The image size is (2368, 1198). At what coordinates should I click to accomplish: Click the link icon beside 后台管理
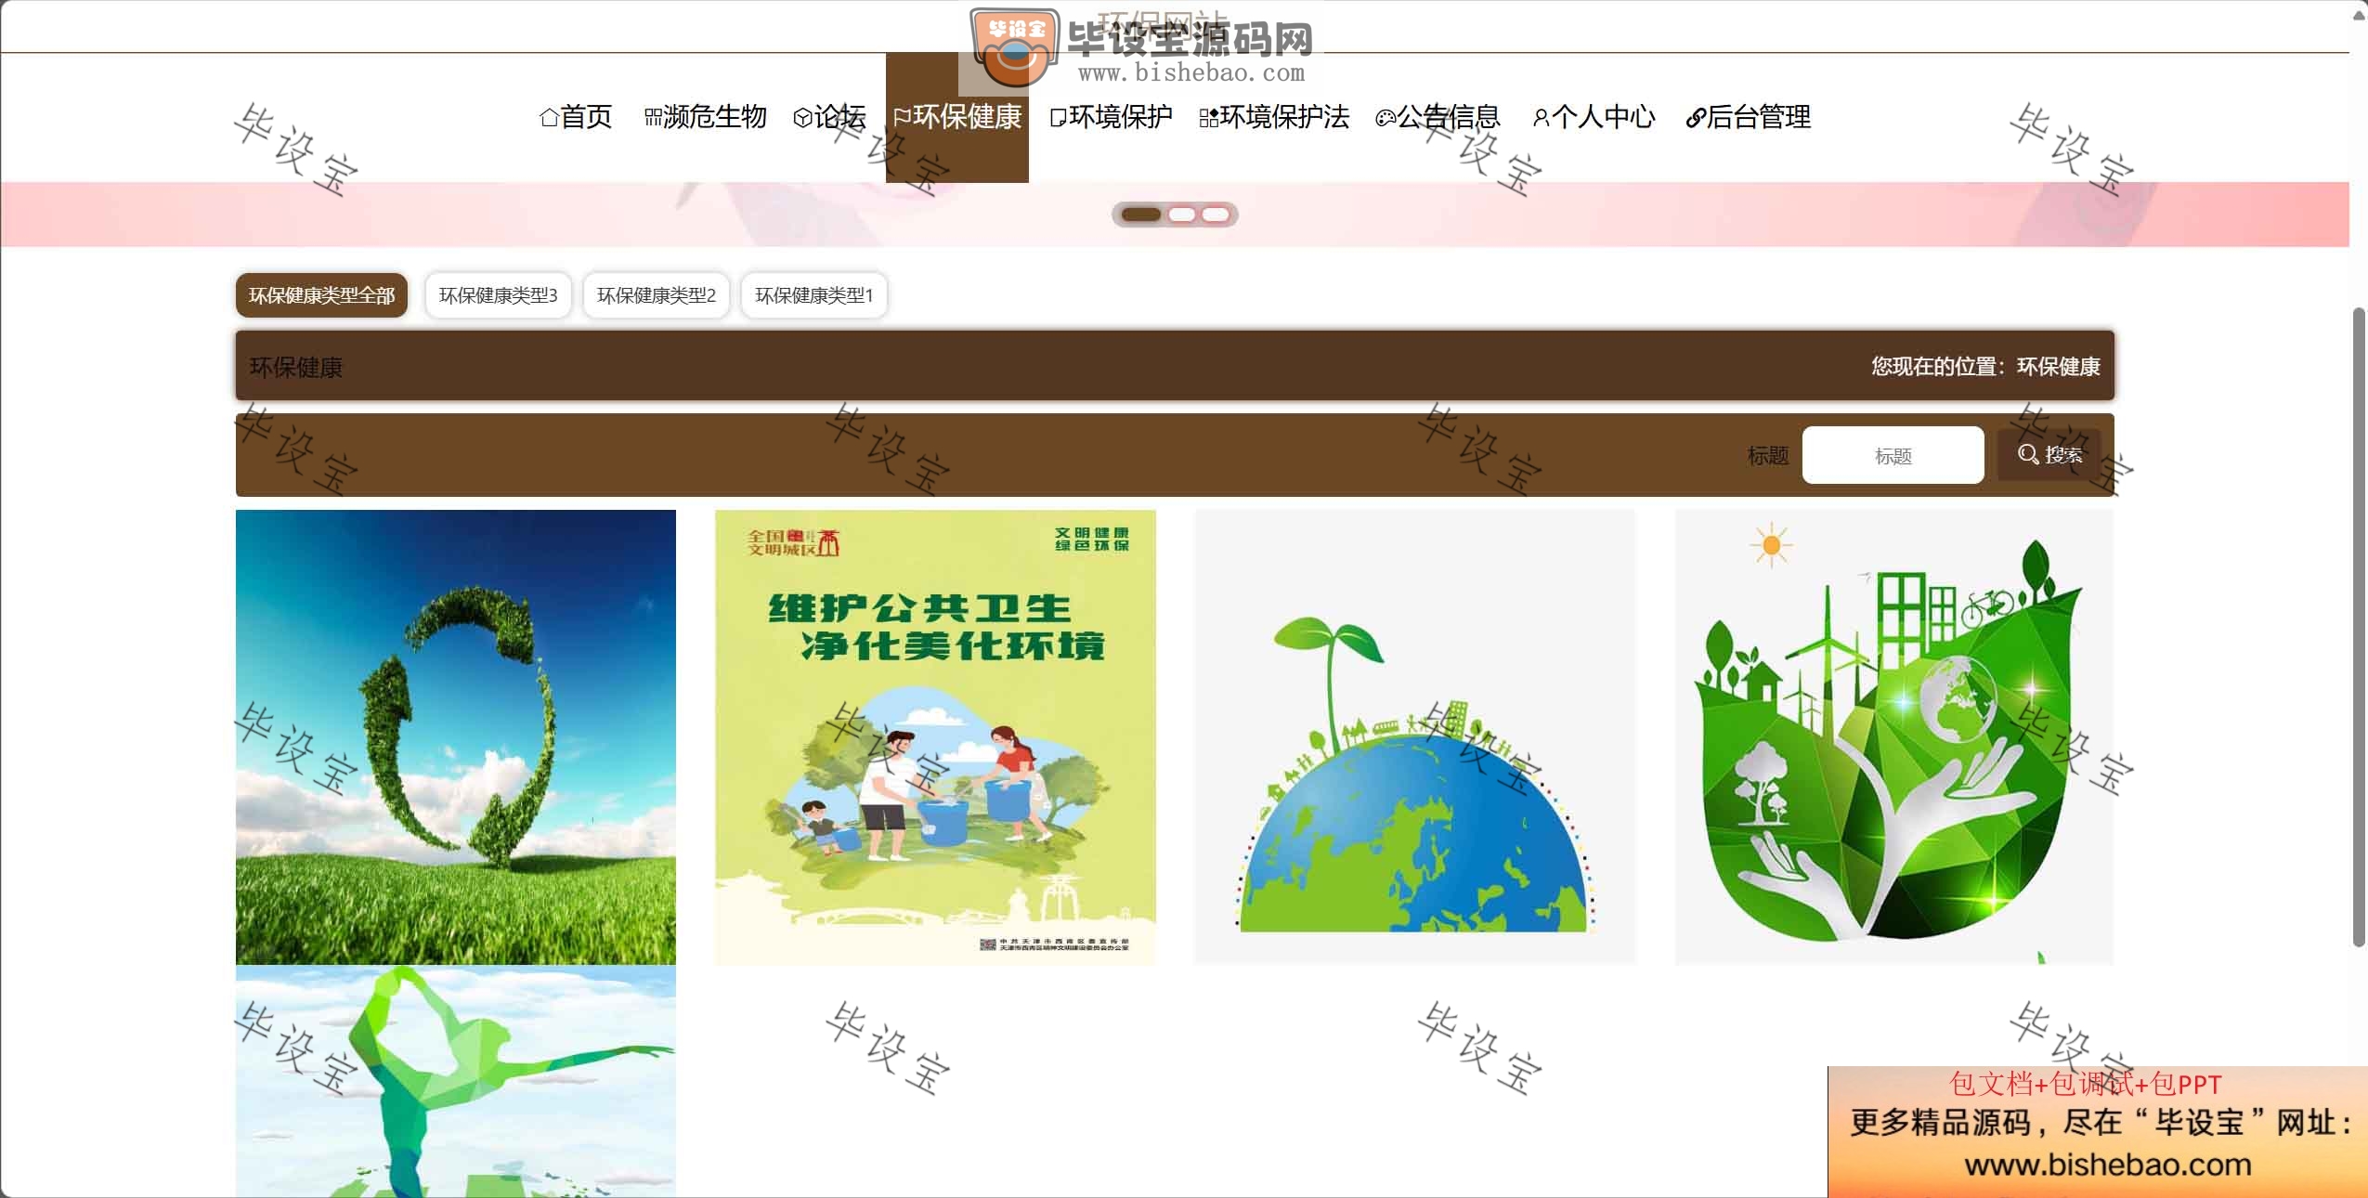[1696, 118]
